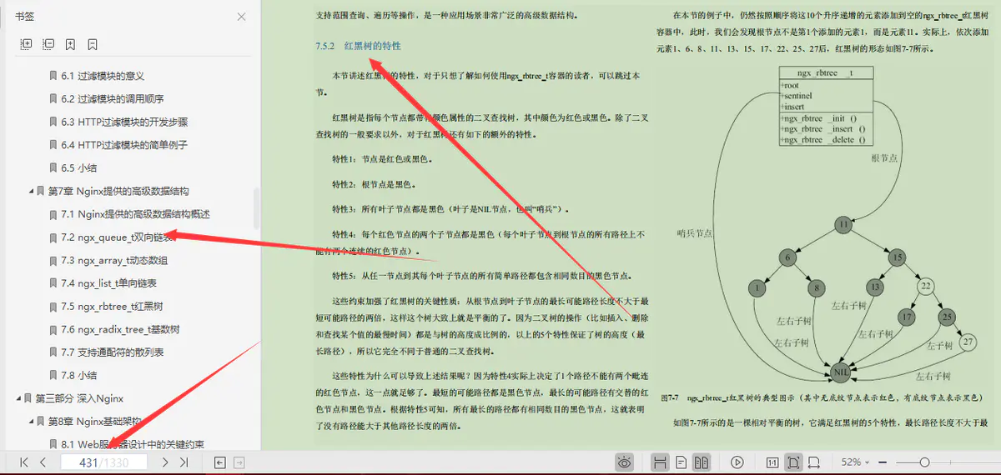Open bookmark 7.6 ngx_radix_tree_t基数树

click(x=120, y=329)
